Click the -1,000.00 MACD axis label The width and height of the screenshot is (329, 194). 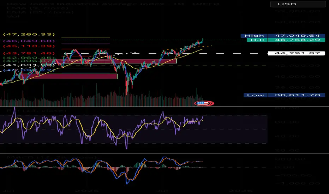[298, 183]
